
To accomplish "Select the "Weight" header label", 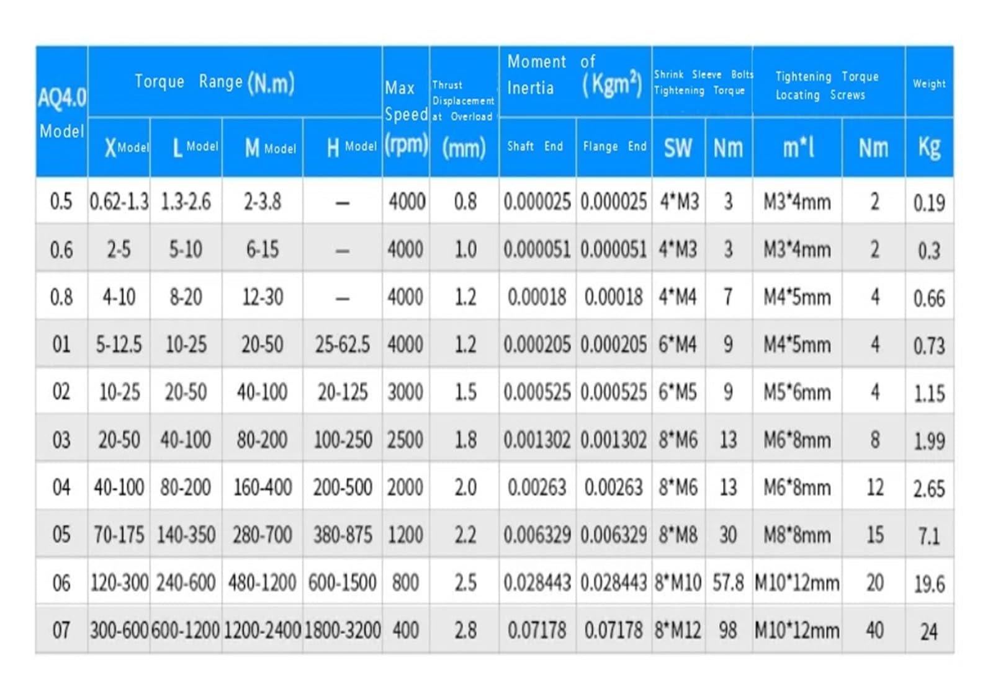I will [929, 84].
